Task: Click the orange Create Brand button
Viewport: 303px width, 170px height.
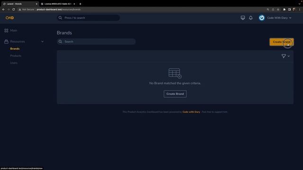Action: click(282, 42)
